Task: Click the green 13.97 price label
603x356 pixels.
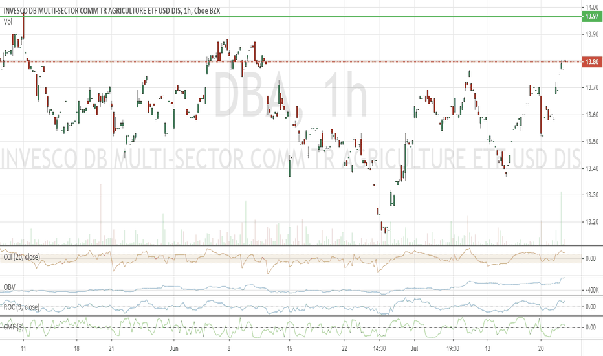Action: click(592, 16)
